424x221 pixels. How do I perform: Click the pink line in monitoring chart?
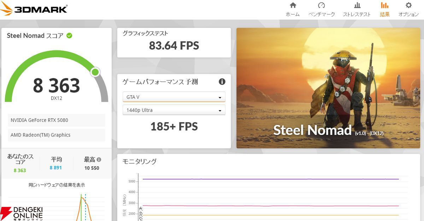(271, 206)
